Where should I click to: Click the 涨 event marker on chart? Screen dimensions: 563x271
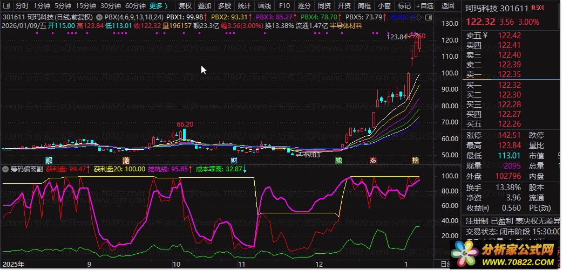click(x=374, y=160)
